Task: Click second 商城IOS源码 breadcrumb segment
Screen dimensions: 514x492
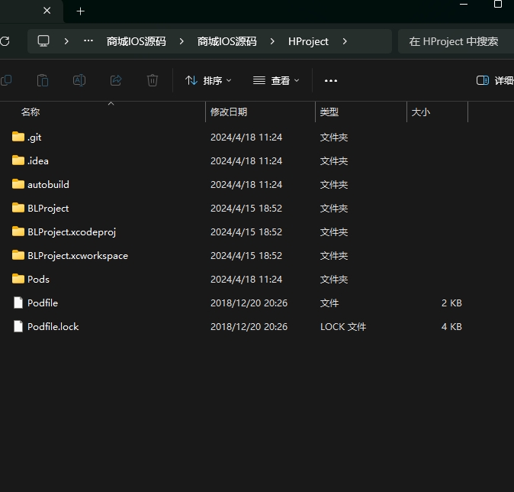Action: 226,41
